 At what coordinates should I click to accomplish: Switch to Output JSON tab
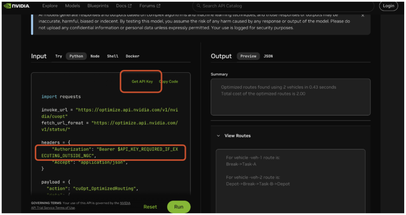coord(268,56)
